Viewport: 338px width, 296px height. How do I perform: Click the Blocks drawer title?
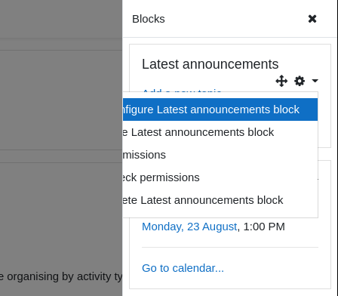point(149,19)
